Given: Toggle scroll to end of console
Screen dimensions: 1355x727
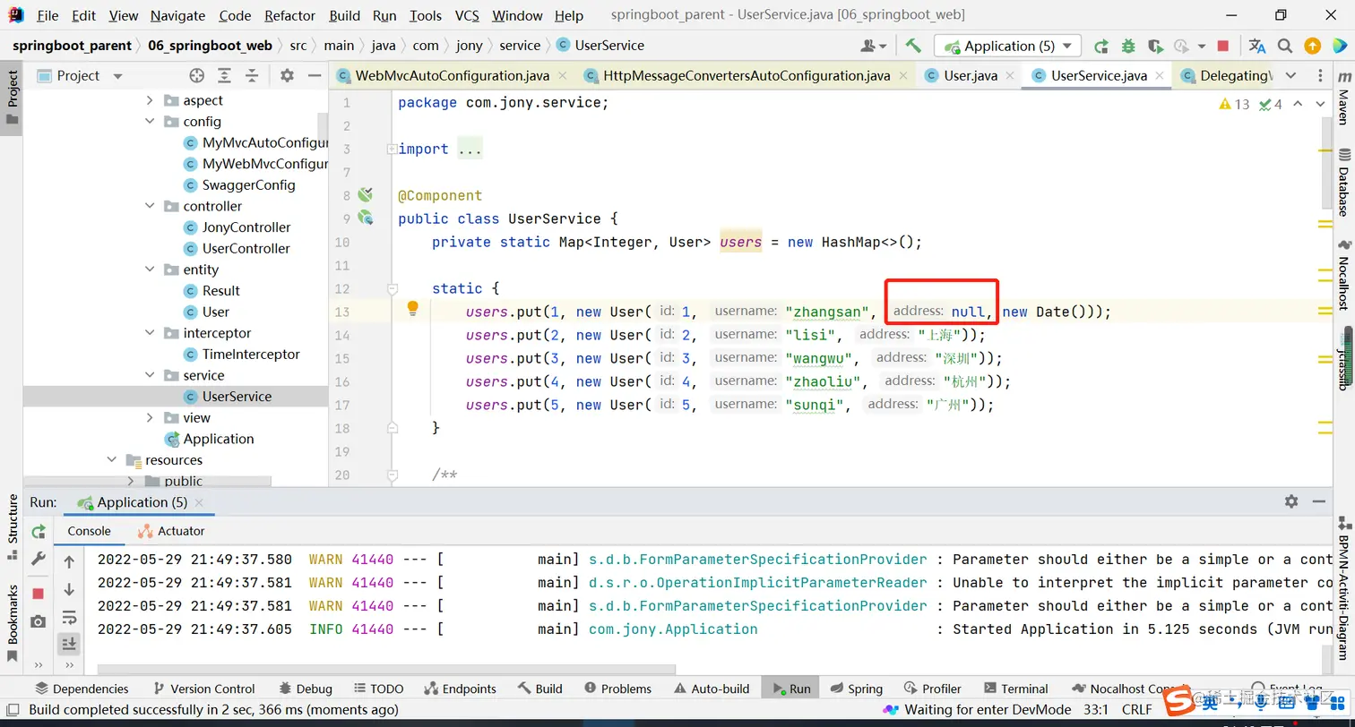Looking at the screenshot, I should [x=69, y=644].
